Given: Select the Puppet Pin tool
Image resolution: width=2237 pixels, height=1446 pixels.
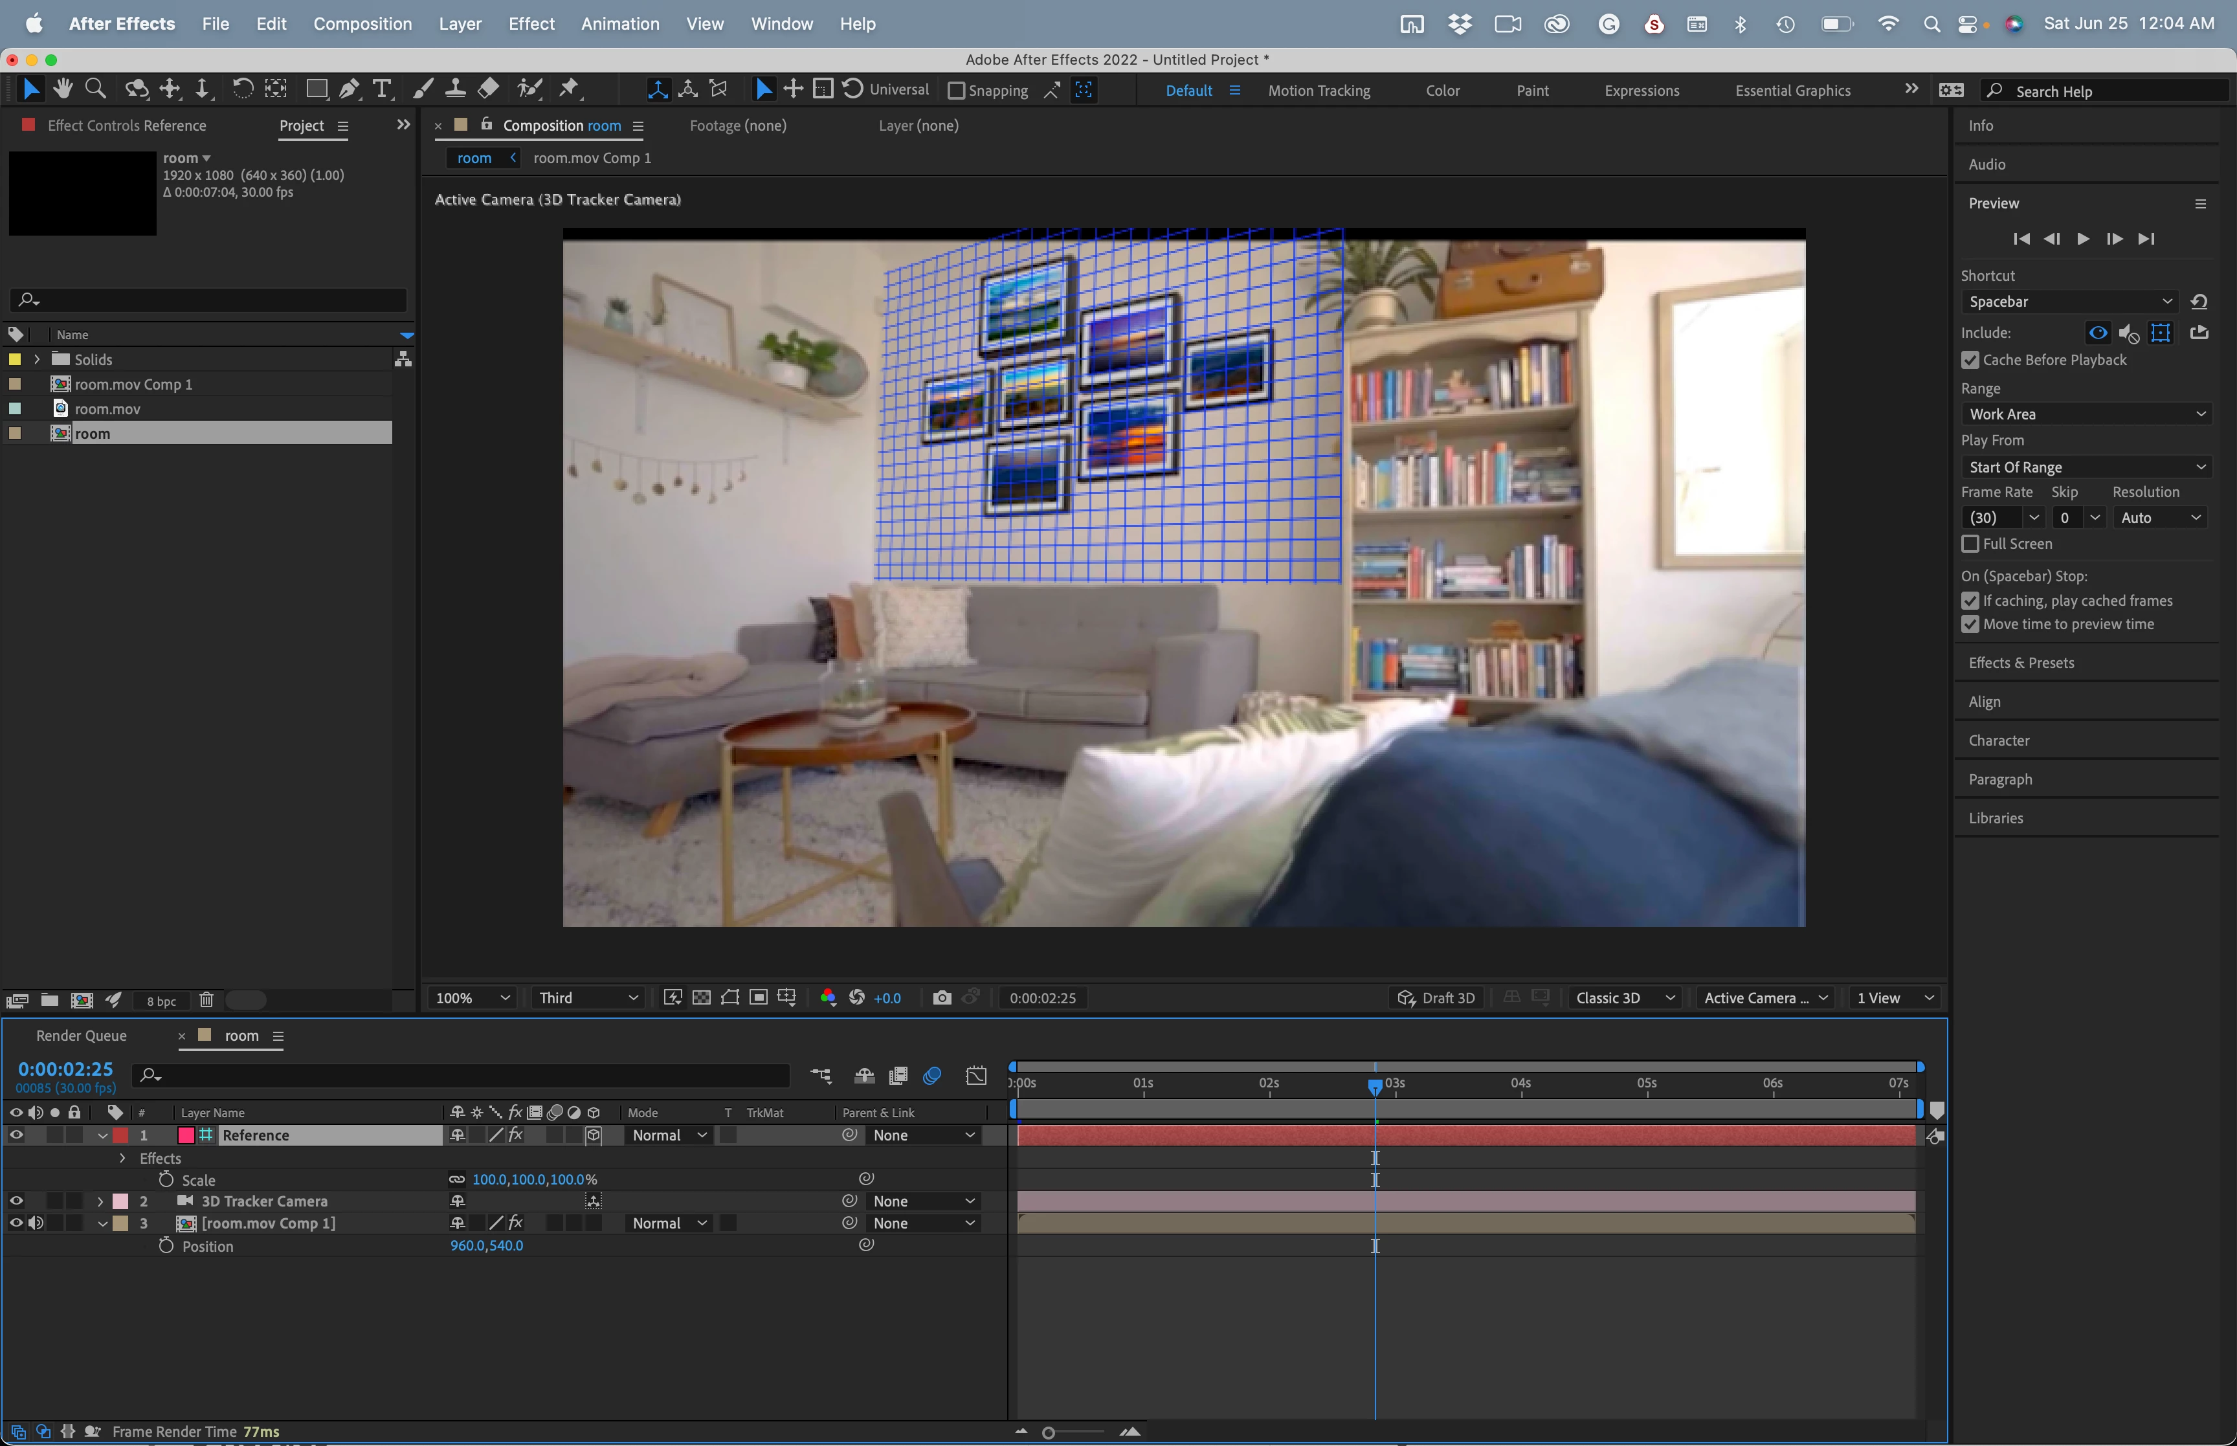Looking at the screenshot, I should click(x=569, y=89).
